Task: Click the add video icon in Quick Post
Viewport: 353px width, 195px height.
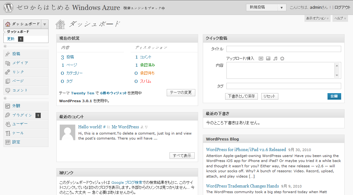Action: 268,59
